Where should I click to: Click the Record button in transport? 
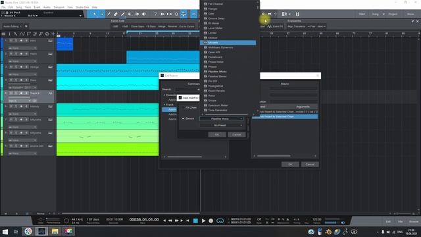pos(211,221)
